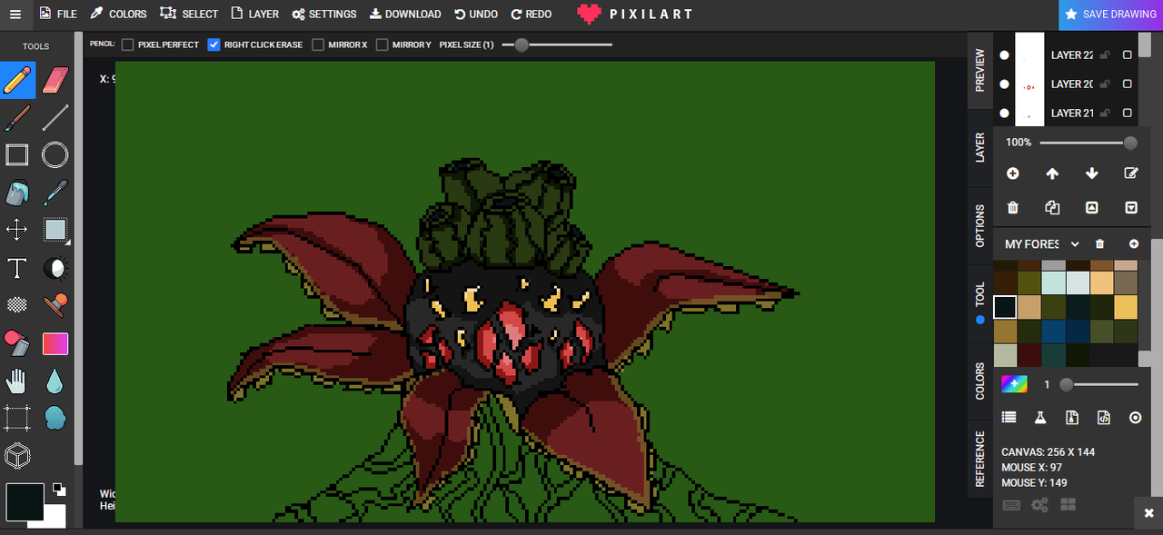Image resolution: width=1163 pixels, height=535 pixels.
Task: Select the Stamp tool
Action: [x=55, y=305]
